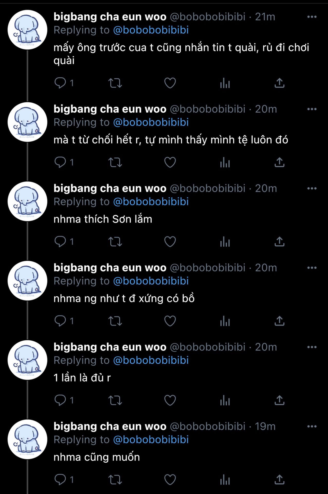Open elephant avatar of 'nhma thích Sơn lắm' tweet

click(27, 201)
